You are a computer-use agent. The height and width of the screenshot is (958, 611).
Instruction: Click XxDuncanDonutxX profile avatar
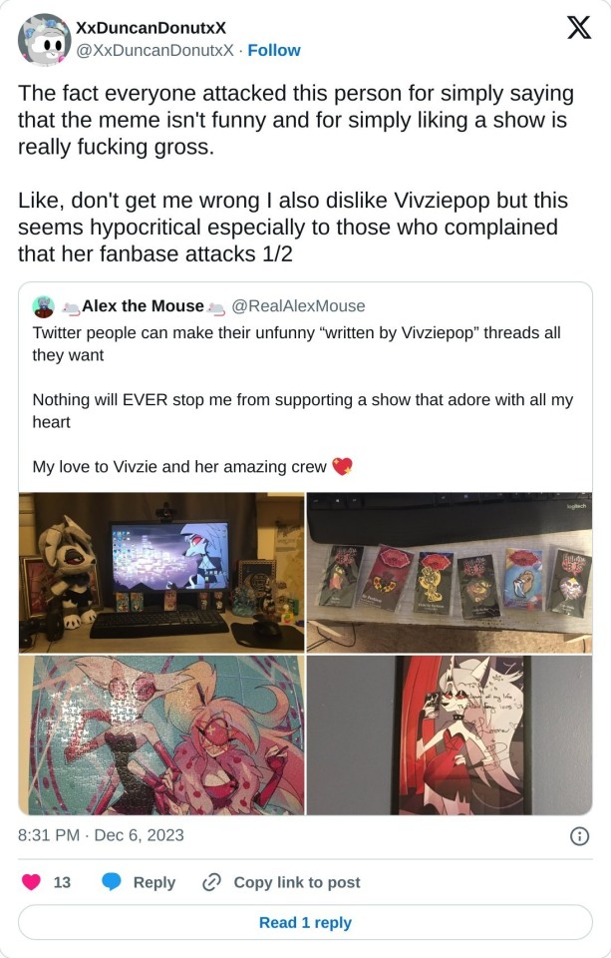(x=44, y=39)
